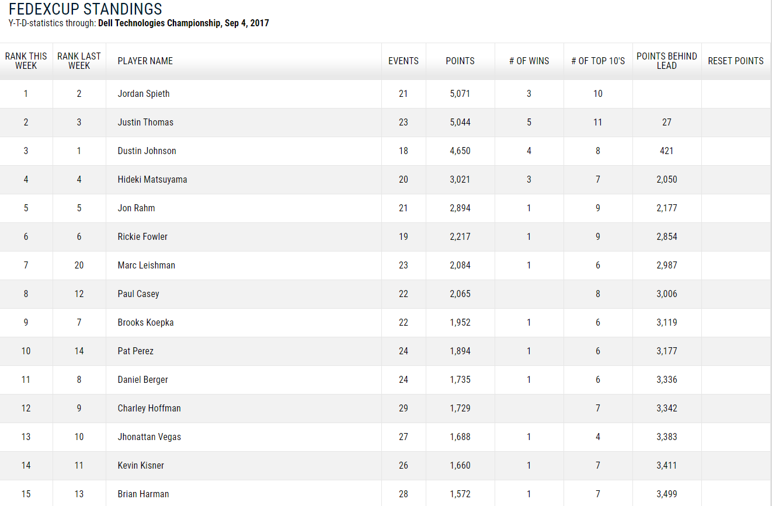Image resolution: width=772 pixels, height=506 pixels.
Task: Sort by Points Behind Lead header
Action: [x=667, y=61]
